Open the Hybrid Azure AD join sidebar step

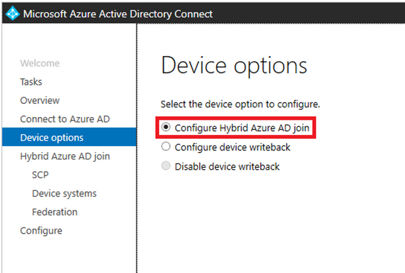[65, 156]
